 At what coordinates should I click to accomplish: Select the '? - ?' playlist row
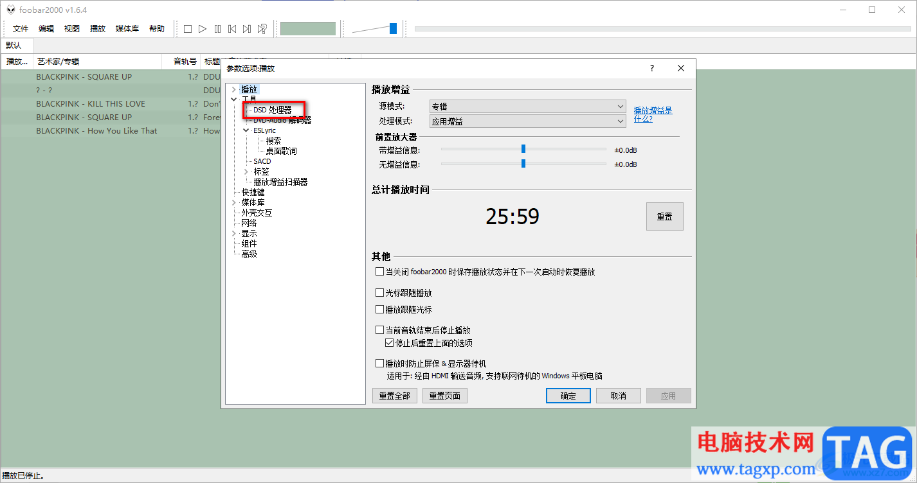click(110, 90)
